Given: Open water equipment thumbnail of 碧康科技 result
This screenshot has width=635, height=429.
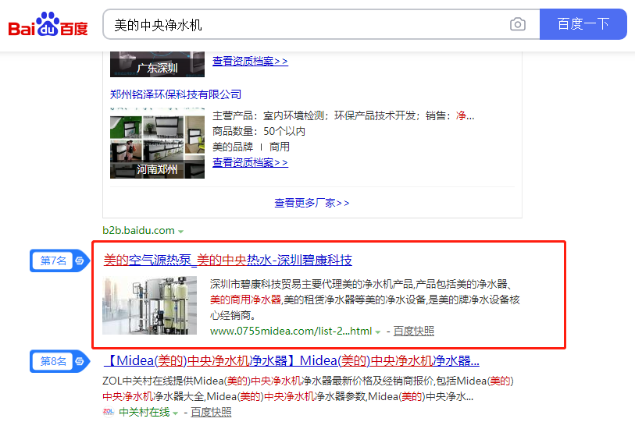Looking at the screenshot, I should tap(149, 305).
